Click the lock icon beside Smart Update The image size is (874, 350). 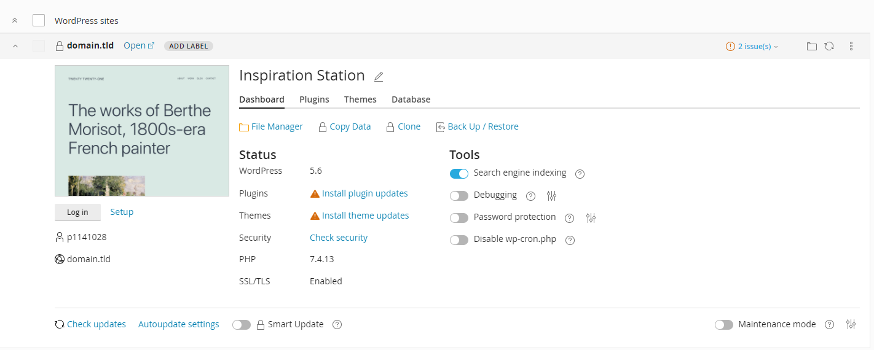tap(261, 325)
